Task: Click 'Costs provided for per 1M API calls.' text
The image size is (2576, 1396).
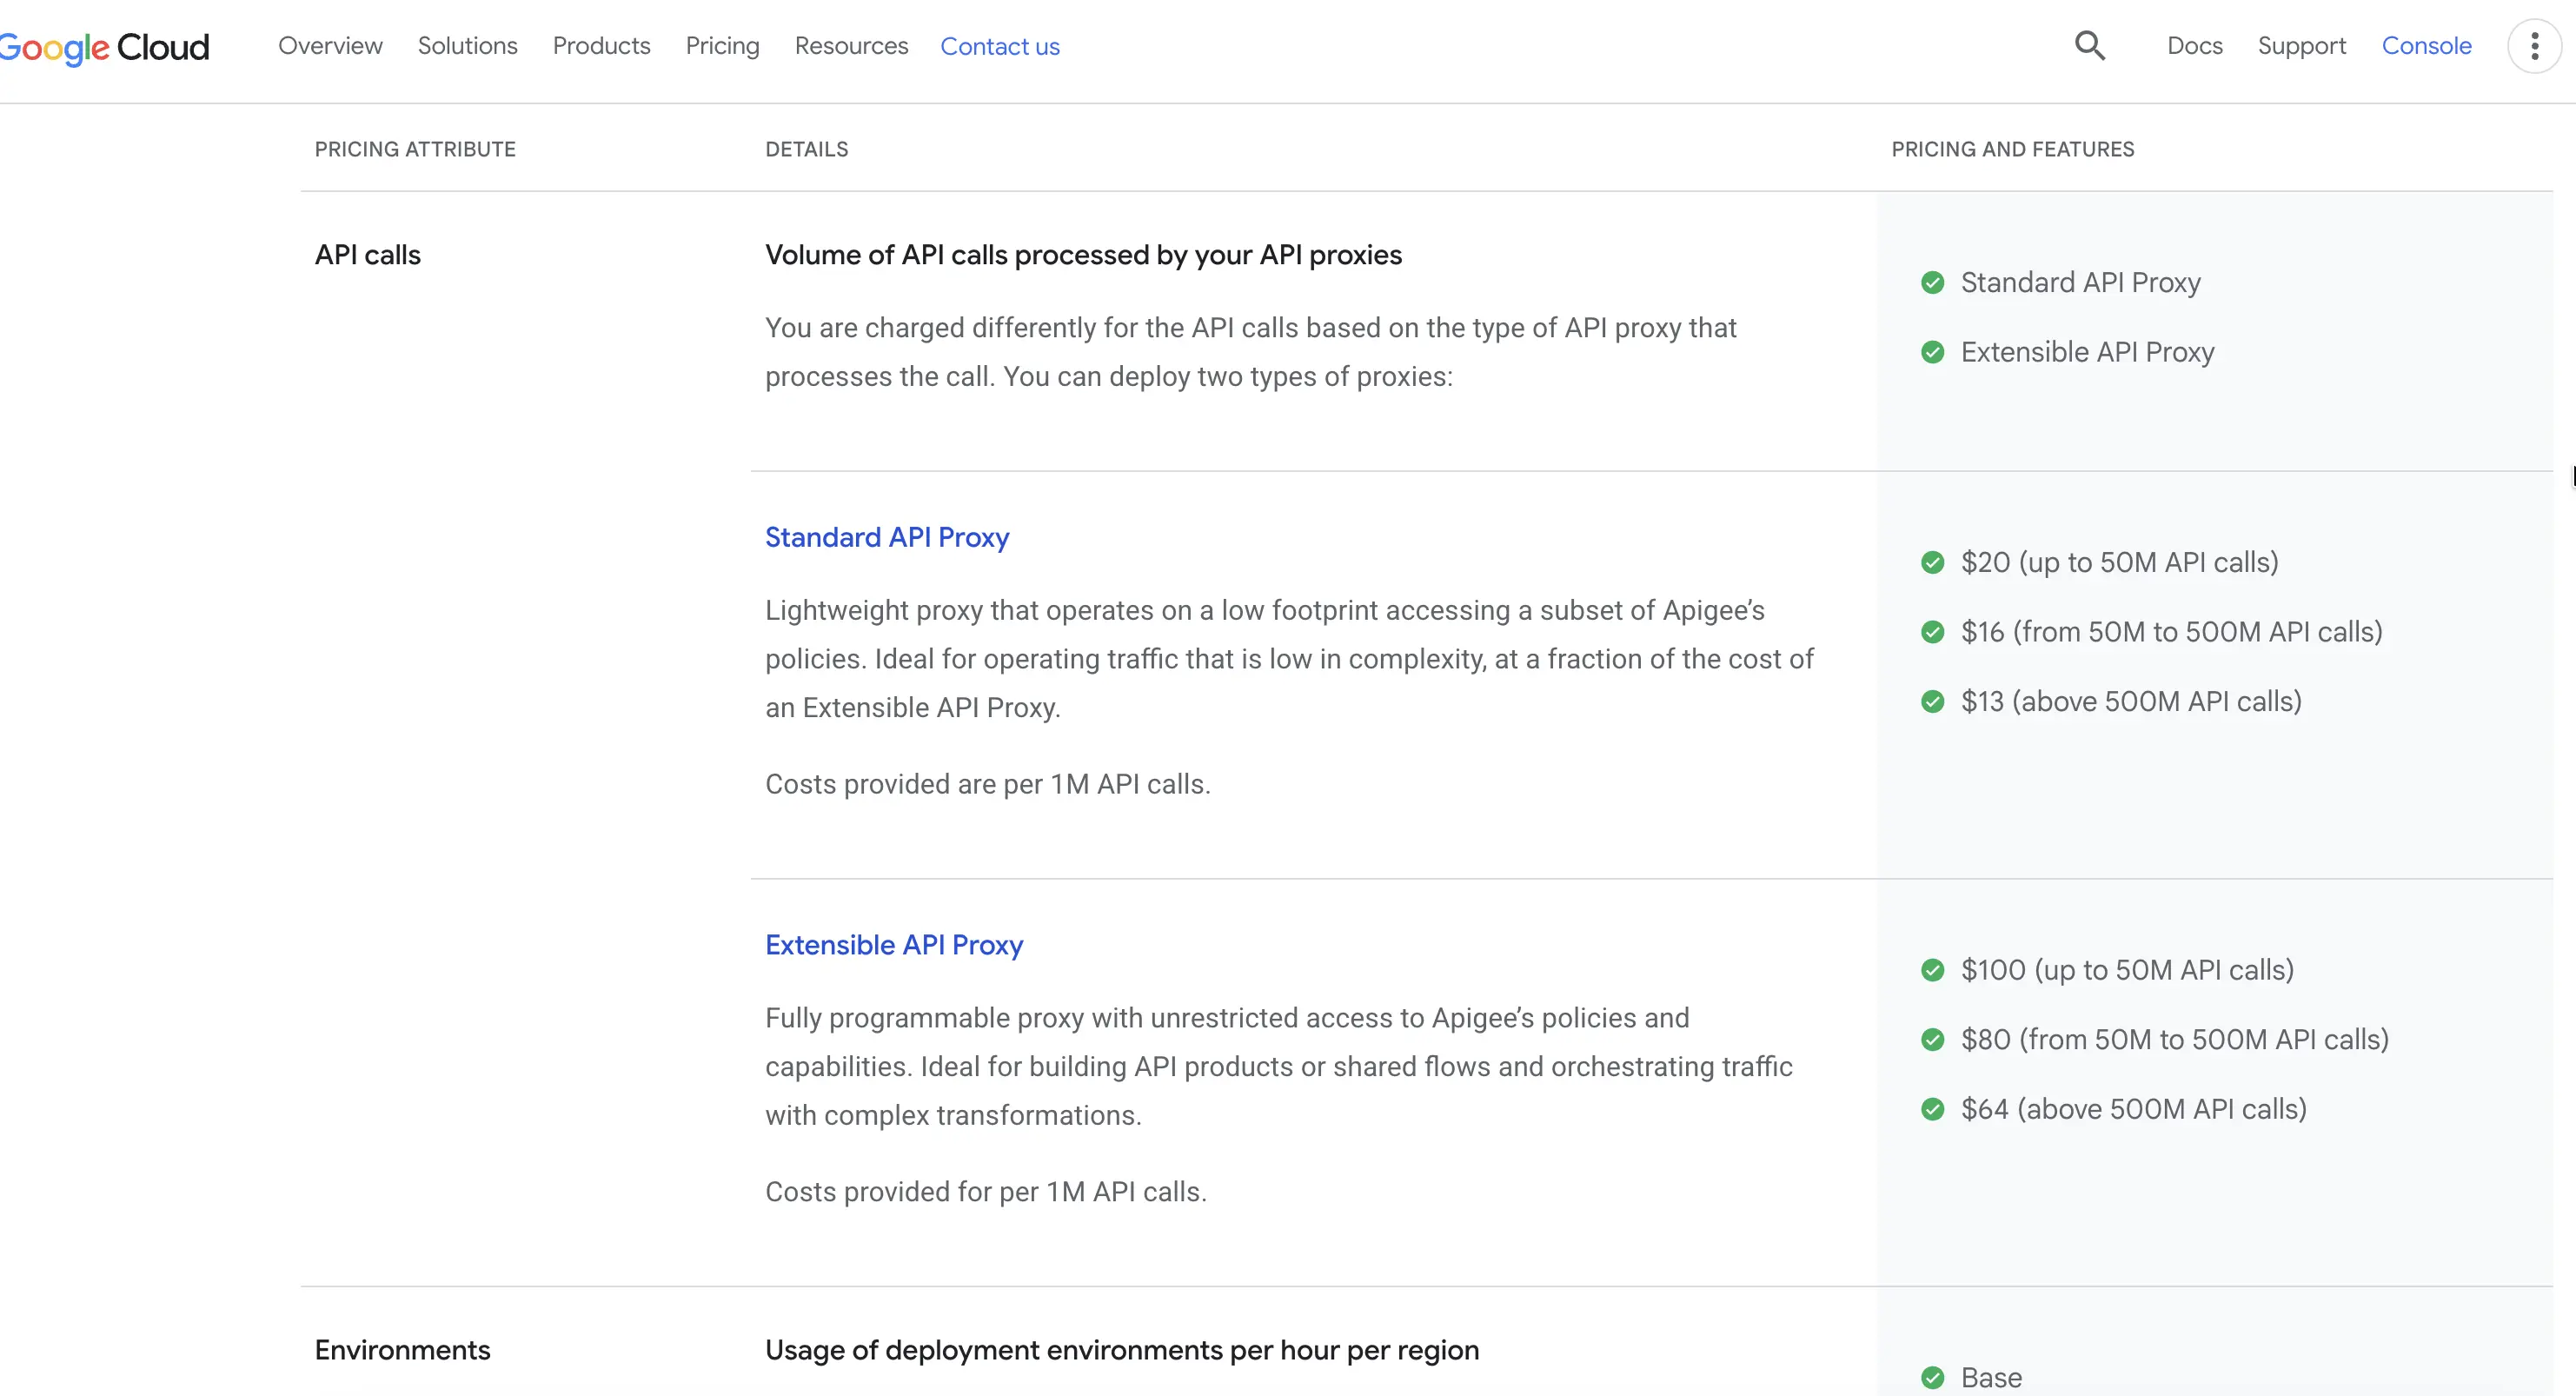Action: click(985, 1192)
